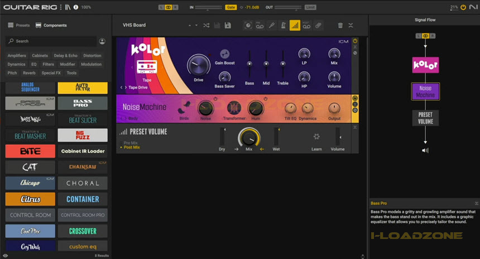Select the Cabinet IR Loader component
Viewport: 480px width, 259px height.
(x=83, y=151)
